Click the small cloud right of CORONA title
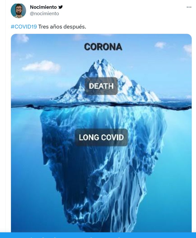This screenshot has width=196, height=238. (160, 45)
